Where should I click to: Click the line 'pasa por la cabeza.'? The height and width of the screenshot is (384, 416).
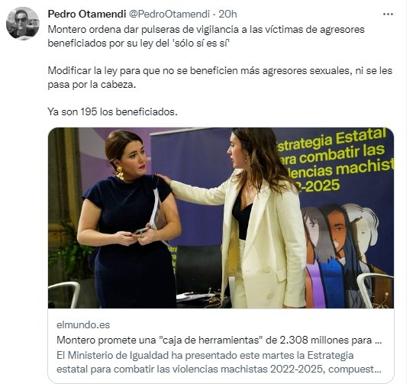click(92, 85)
